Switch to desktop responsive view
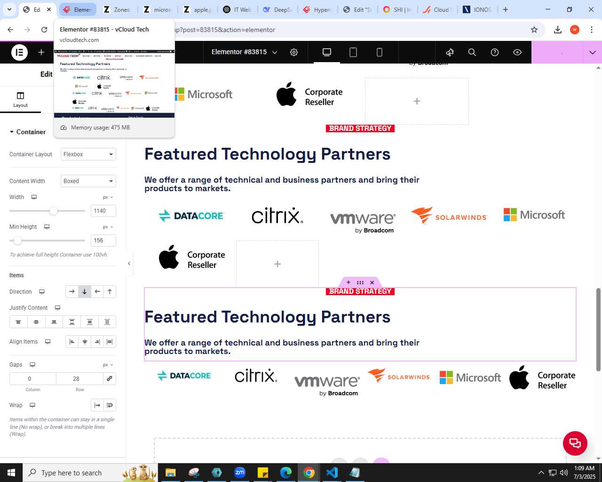 tap(327, 52)
